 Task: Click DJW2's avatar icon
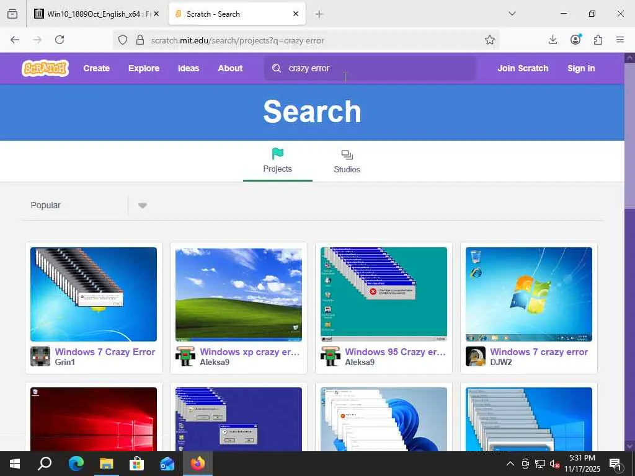point(476,356)
